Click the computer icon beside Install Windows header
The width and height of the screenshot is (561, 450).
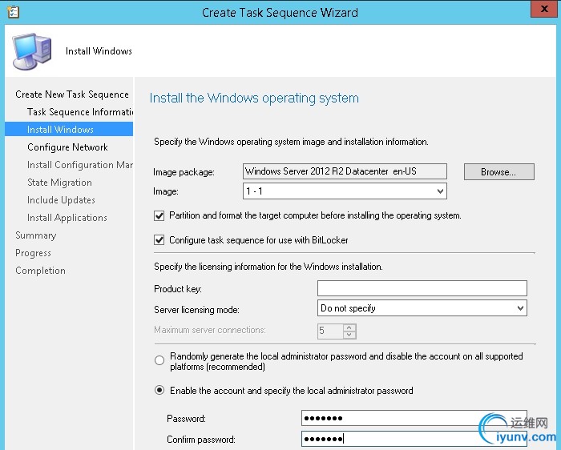pyautogui.click(x=32, y=51)
